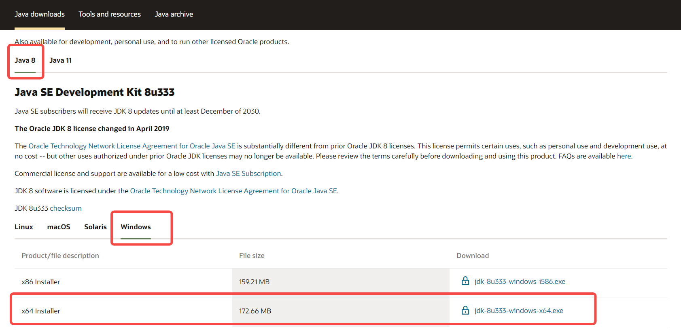Image resolution: width=681 pixels, height=332 pixels.
Task: Download the jdk-8u333-windows-i586.exe file
Action: 520,281
